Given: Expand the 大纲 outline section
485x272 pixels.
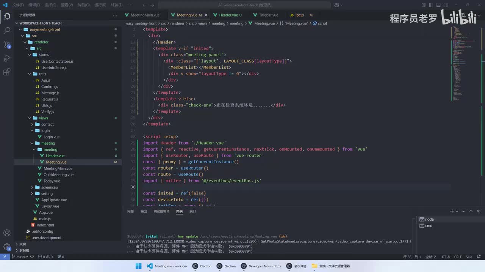Looking at the screenshot, I should [23, 244].
